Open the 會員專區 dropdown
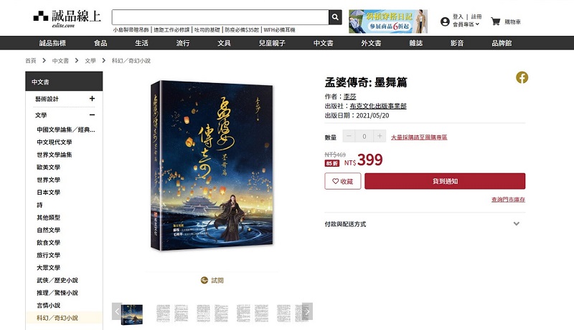 tap(466, 24)
